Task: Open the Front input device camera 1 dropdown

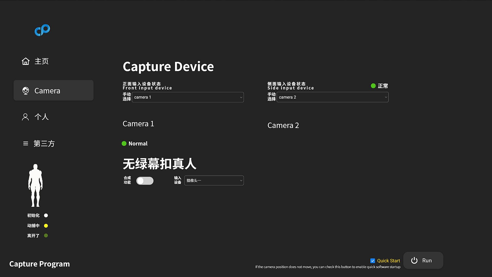Action: pyautogui.click(x=188, y=97)
